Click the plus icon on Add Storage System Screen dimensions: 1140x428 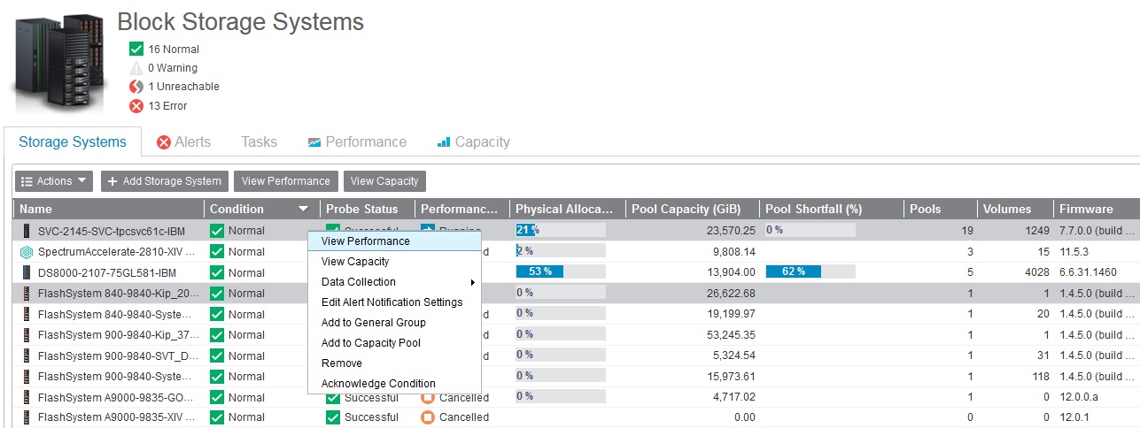112,181
